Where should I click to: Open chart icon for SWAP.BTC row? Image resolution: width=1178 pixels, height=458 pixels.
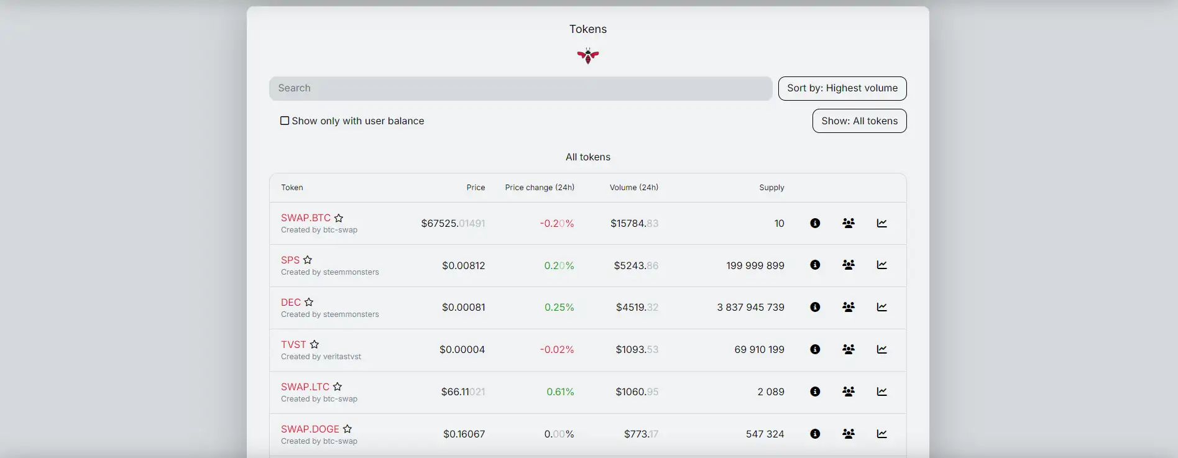pos(881,223)
